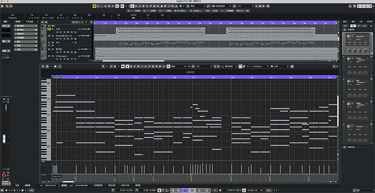Go to left locator in transport
Screen dimensions: 375x193
click(172, 190)
